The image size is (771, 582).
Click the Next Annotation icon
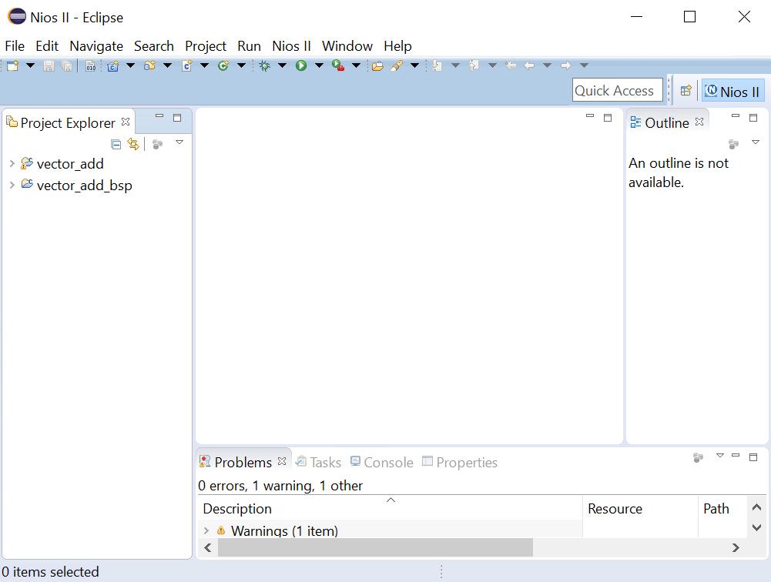tap(437, 65)
